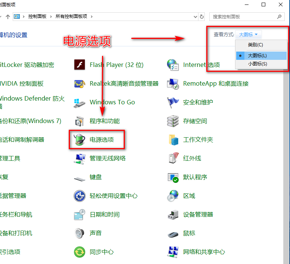Click the 搜索控制面板 search field
Screen dimensions: 290x264
(x=247, y=17)
